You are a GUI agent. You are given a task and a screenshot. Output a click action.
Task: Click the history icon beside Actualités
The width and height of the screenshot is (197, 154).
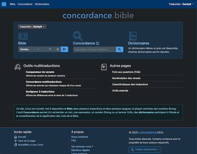pyautogui.click(x=15, y=145)
